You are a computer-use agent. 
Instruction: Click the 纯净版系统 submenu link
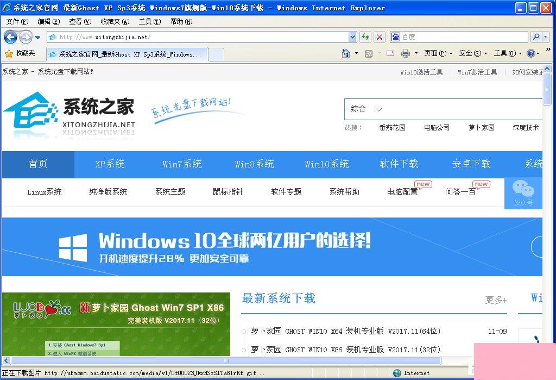click(108, 192)
